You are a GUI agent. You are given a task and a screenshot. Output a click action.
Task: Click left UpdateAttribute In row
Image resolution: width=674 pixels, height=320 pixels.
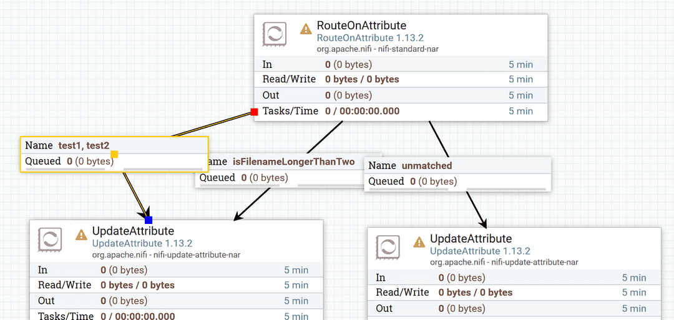pos(176,270)
